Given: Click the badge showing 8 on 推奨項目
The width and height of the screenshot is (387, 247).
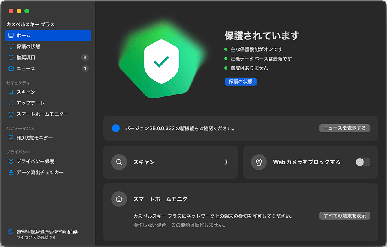Looking at the screenshot, I should coord(85,57).
